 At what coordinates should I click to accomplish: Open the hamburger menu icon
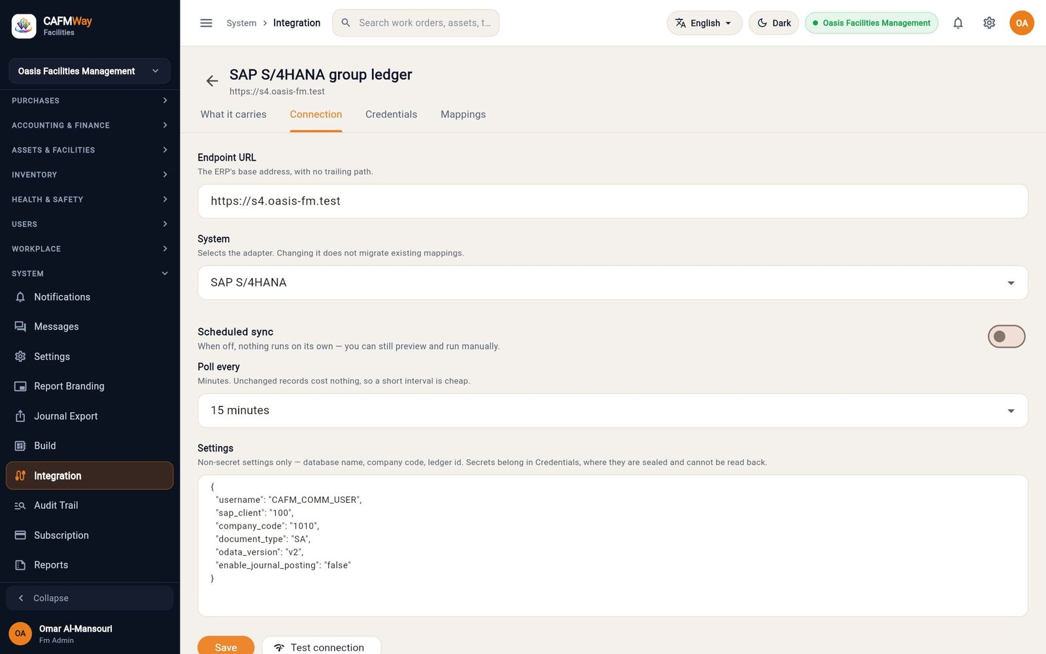tap(206, 23)
